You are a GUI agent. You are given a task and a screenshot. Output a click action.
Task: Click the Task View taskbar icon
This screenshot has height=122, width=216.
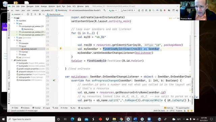(65, 119)
